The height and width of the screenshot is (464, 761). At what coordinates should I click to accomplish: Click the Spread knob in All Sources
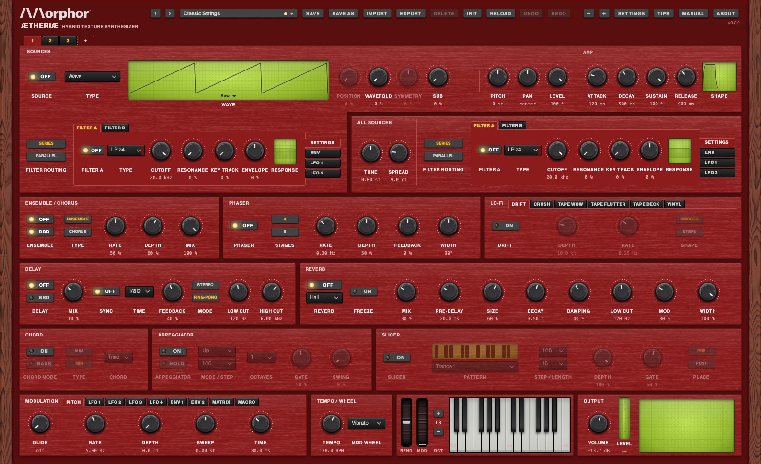[398, 152]
